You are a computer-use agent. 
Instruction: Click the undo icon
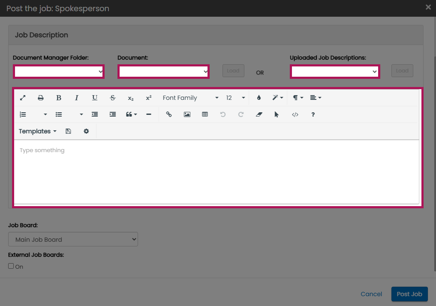pyautogui.click(x=223, y=114)
